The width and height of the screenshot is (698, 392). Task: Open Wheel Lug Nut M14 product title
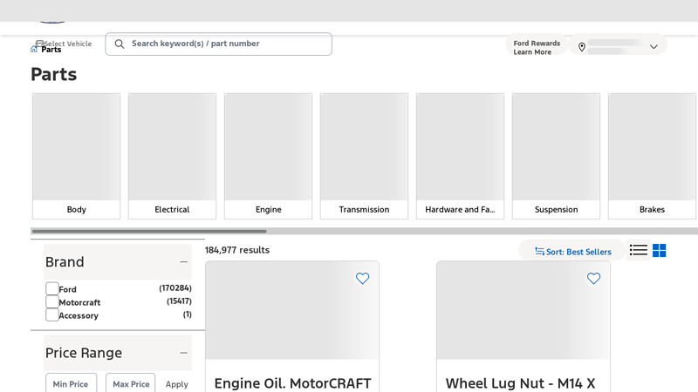(520, 383)
